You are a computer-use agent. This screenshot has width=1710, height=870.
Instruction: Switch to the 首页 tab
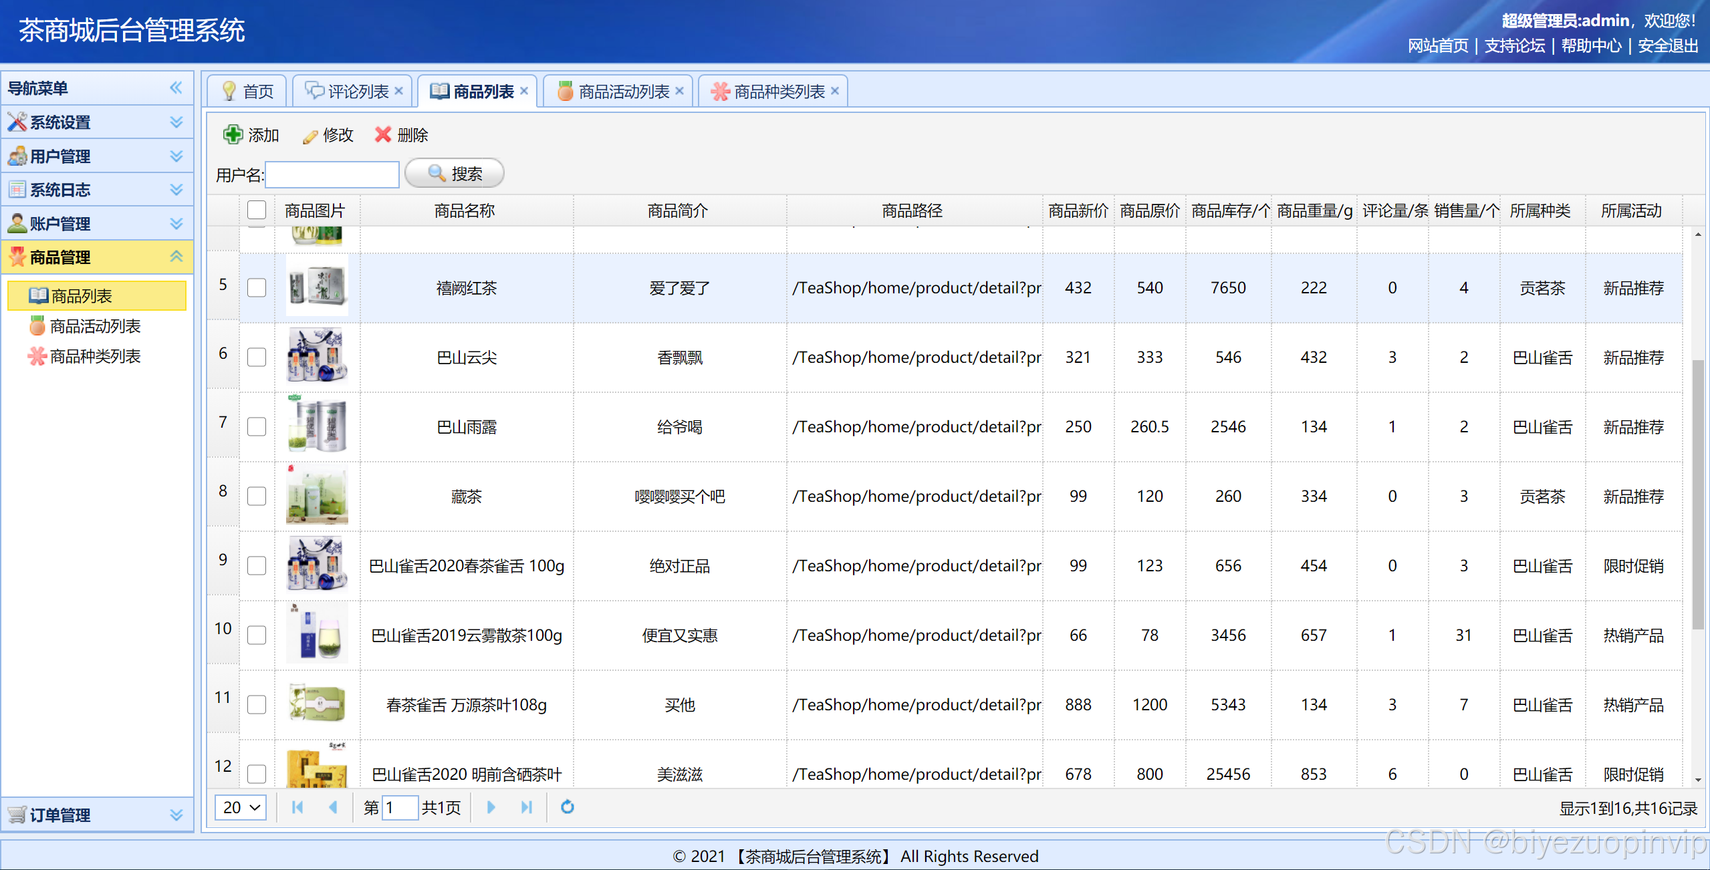click(x=257, y=92)
